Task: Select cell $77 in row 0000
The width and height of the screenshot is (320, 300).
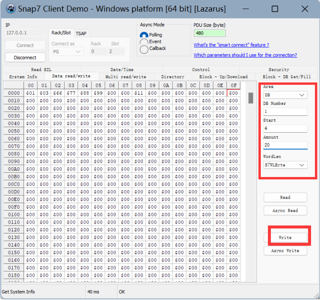Action: tap(71, 93)
